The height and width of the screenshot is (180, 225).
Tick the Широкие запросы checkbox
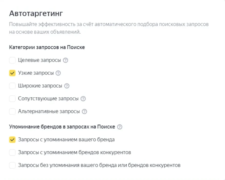(12, 86)
